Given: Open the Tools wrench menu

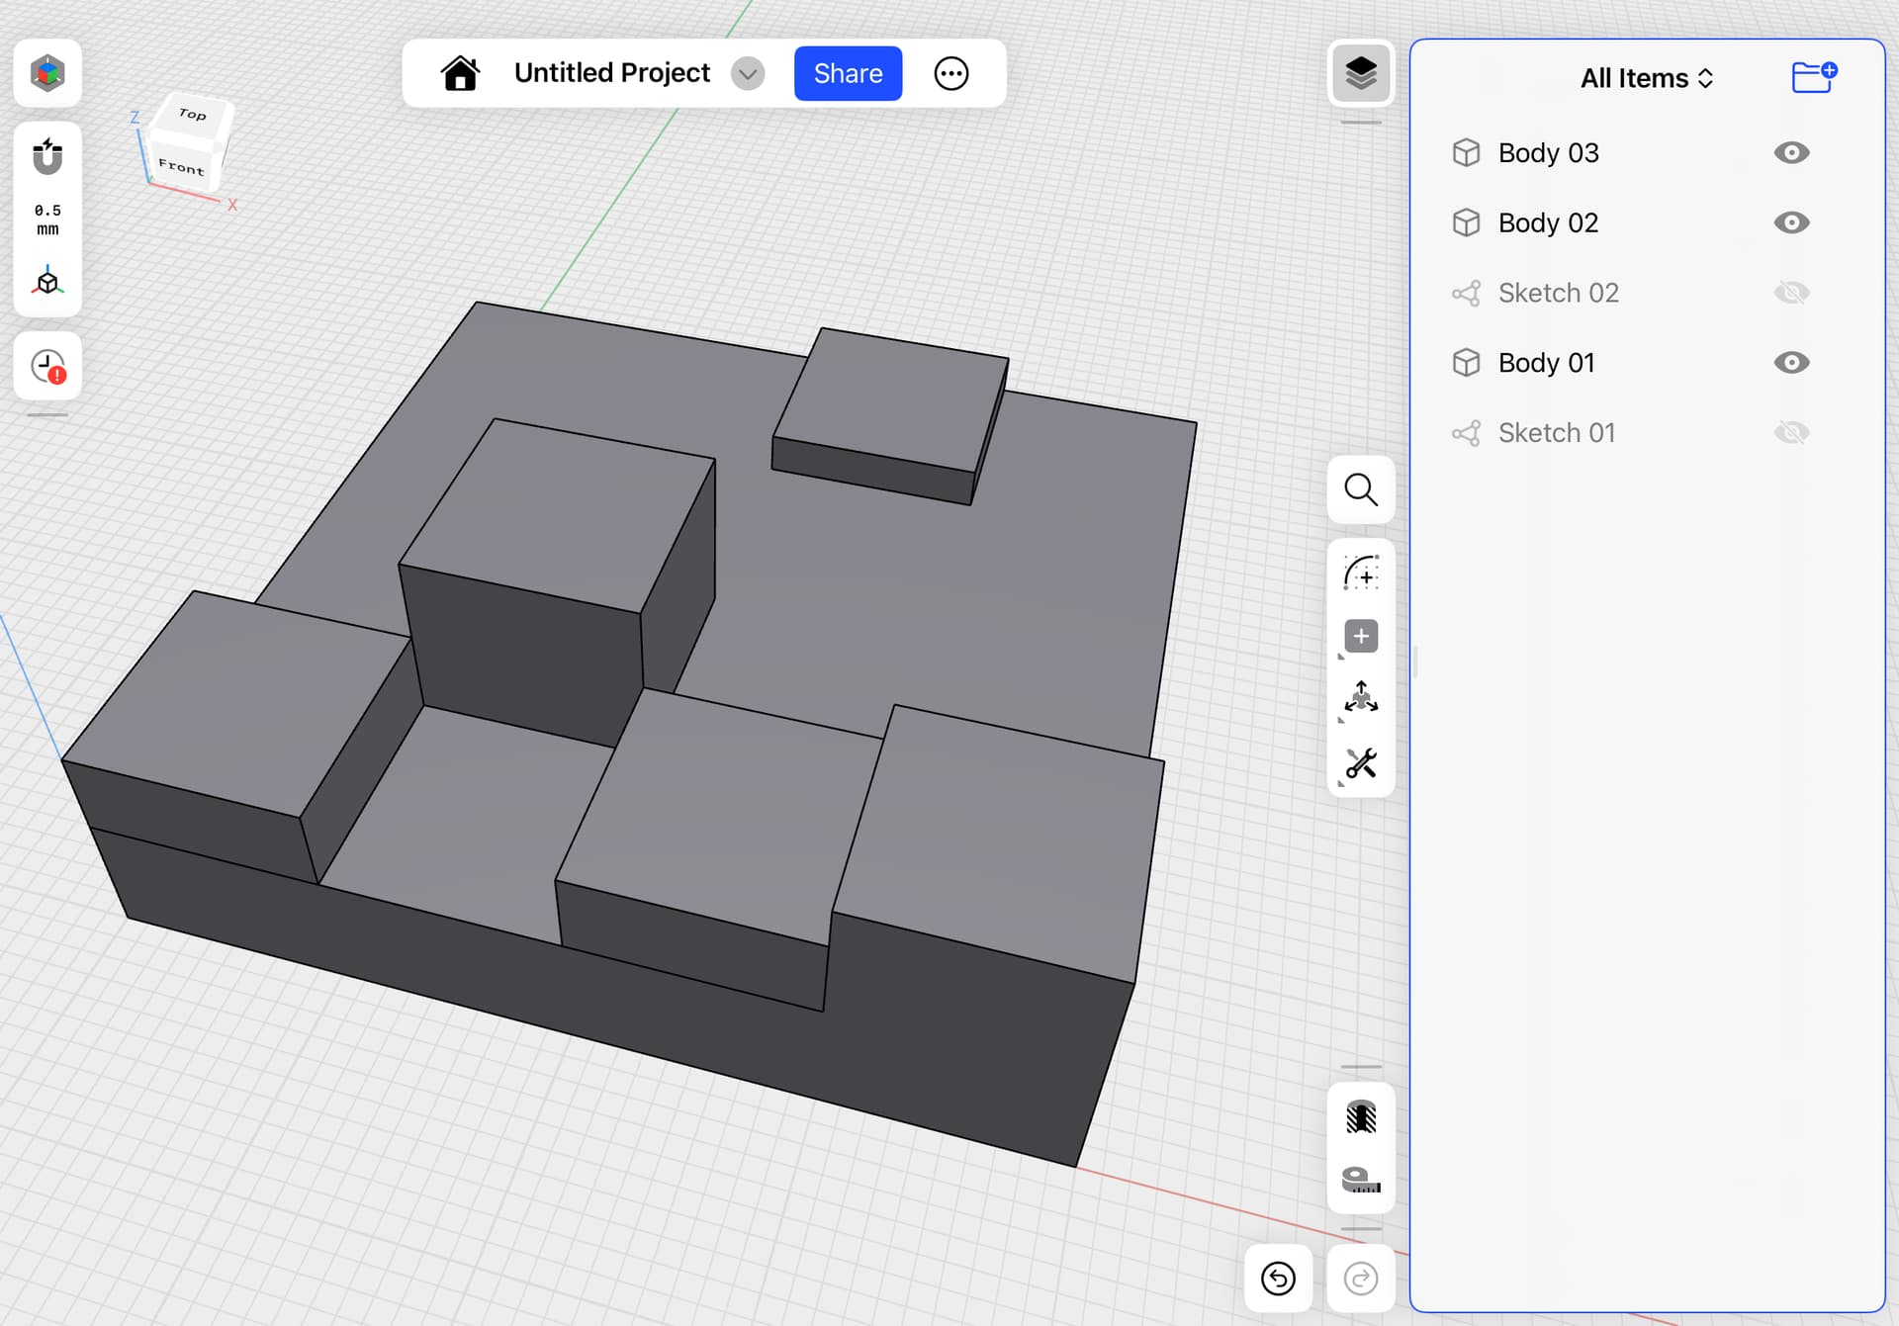Looking at the screenshot, I should (1361, 763).
